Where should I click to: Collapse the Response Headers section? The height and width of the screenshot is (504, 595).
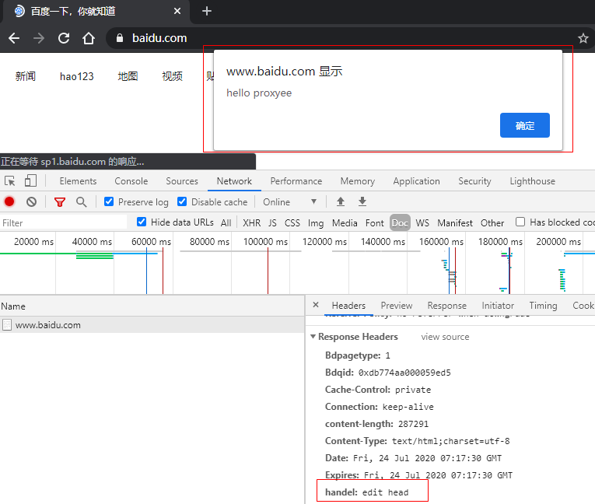tap(313, 337)
